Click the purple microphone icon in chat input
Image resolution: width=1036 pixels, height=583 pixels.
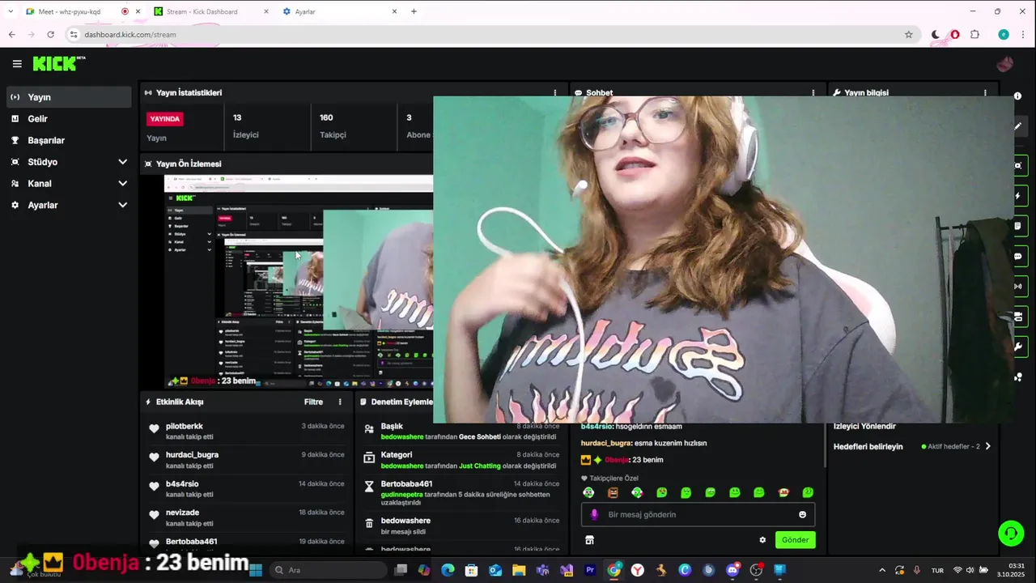point(594,514)
